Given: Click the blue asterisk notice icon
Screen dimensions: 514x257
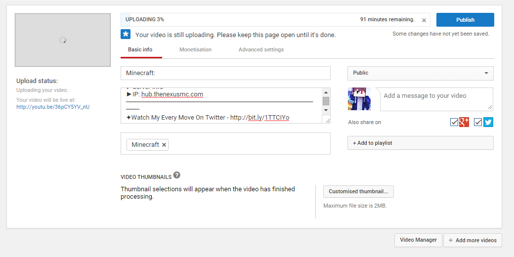Looking at the screenshot, I should click(x=126, y=34).
